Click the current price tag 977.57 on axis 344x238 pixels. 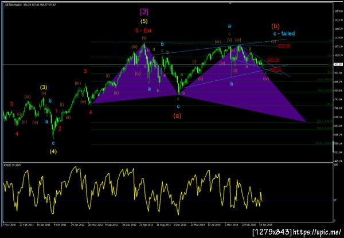(338, 64)
